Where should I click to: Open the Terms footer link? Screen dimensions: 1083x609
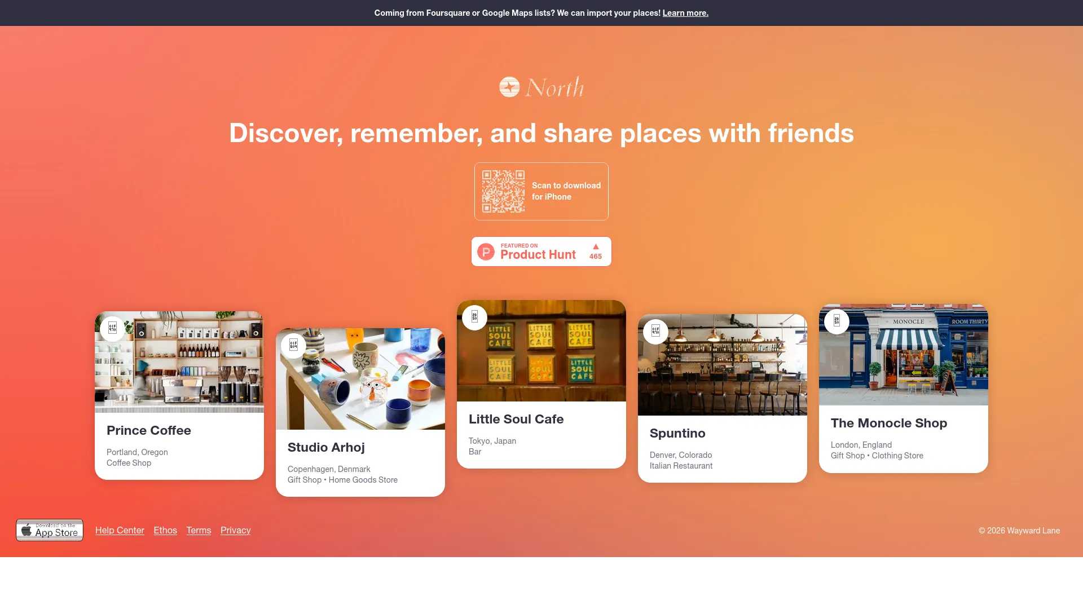coord(199,530)
